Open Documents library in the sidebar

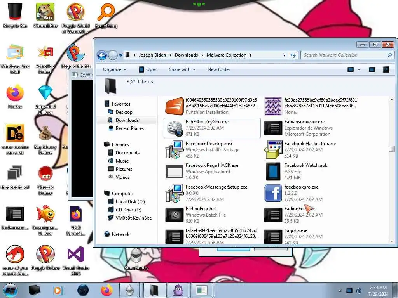click(x=127, y=152)
